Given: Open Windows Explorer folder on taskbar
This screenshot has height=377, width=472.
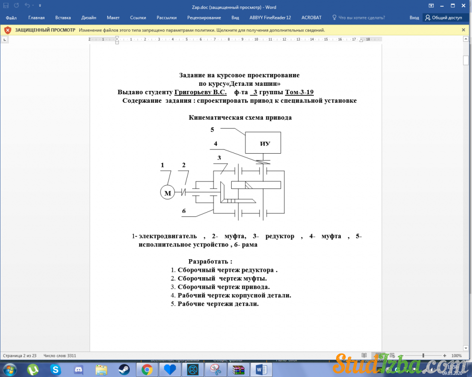Looking at the screenshot, I should click(x=101, y=369).
